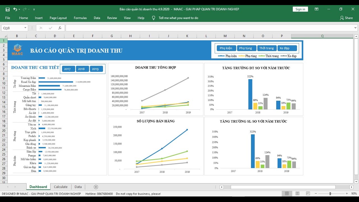Screen dimensions: 359x202
Task: Open Ribbon Display Options icon
Action: [316, 9]
